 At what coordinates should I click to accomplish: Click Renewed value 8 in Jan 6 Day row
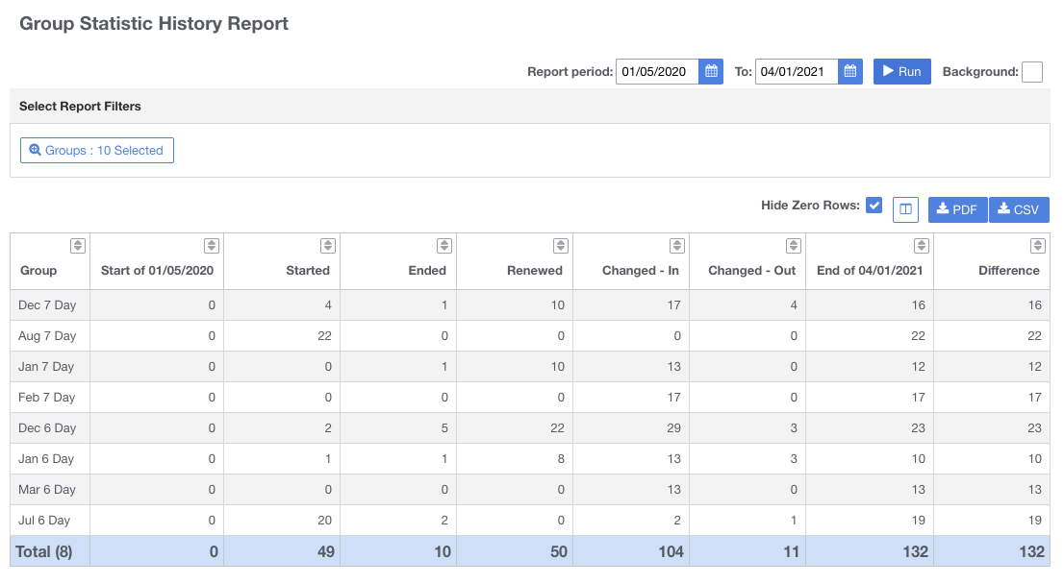(561, 459)
